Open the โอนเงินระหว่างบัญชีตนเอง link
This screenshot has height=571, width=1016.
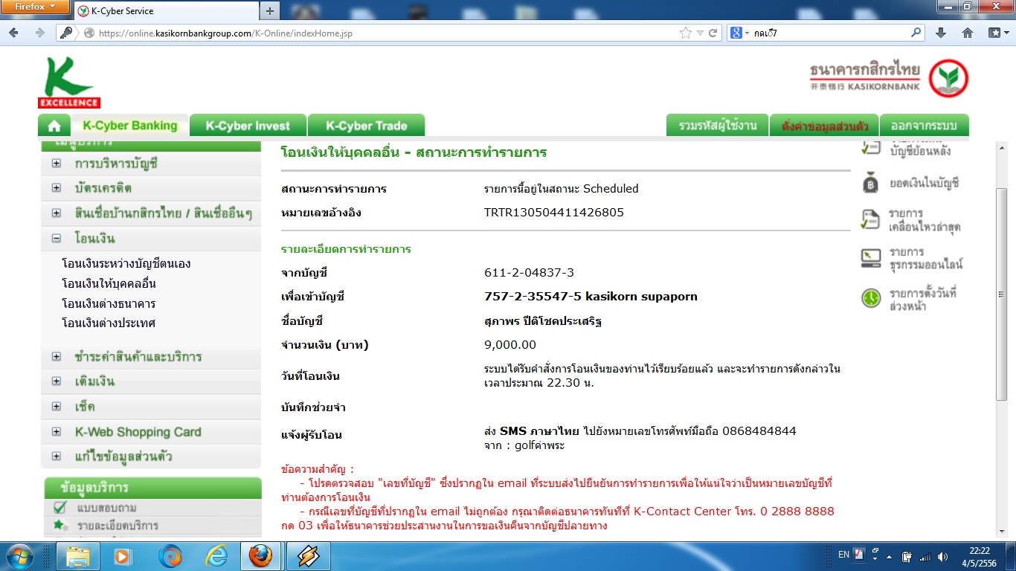click(126, 264)
